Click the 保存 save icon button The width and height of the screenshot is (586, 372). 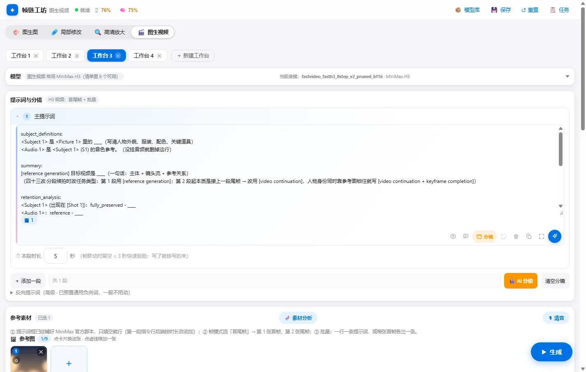tap(501, 10)
